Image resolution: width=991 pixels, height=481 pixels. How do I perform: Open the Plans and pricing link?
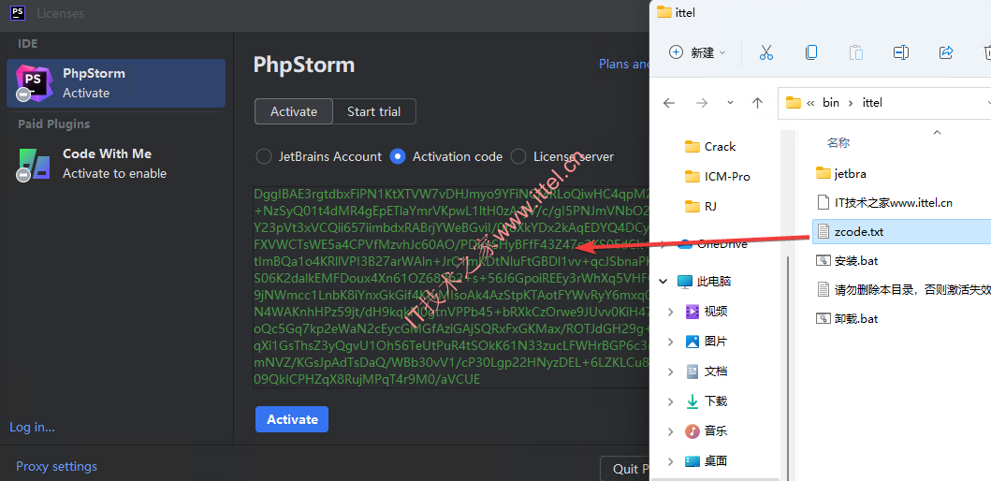624,65
